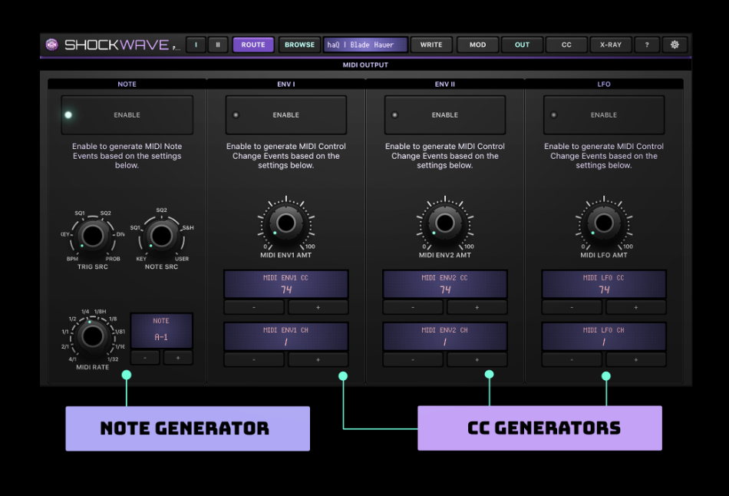This screenshot has width=729, height=496.
Task: Click the MIDI ENV1 CH display
Action: [286, 336]
